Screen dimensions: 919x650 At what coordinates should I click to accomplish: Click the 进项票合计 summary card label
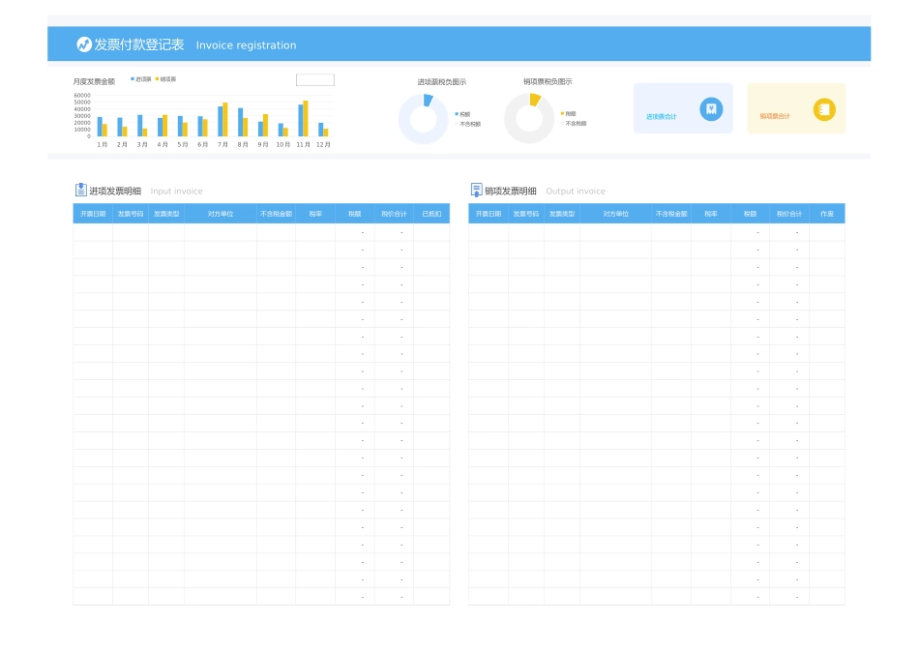point(662,117)
